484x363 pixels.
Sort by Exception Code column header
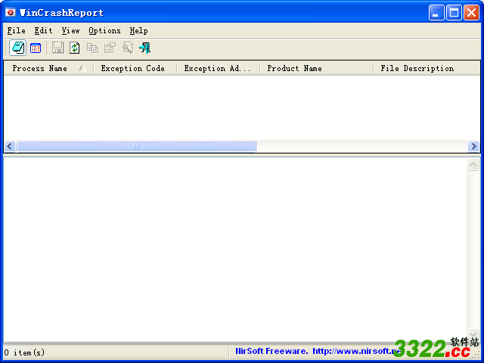133,68
